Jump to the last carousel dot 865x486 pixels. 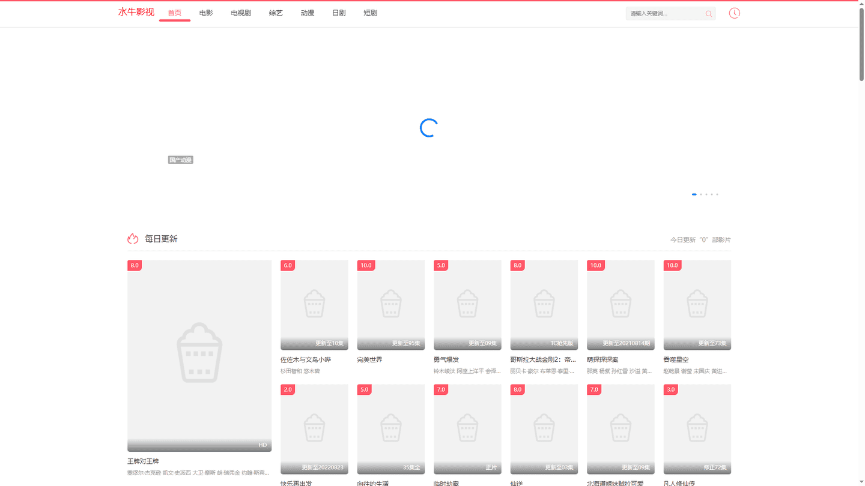717,194
